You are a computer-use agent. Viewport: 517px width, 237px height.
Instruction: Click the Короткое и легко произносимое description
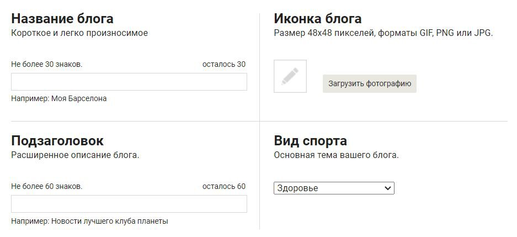click(79, 33)
